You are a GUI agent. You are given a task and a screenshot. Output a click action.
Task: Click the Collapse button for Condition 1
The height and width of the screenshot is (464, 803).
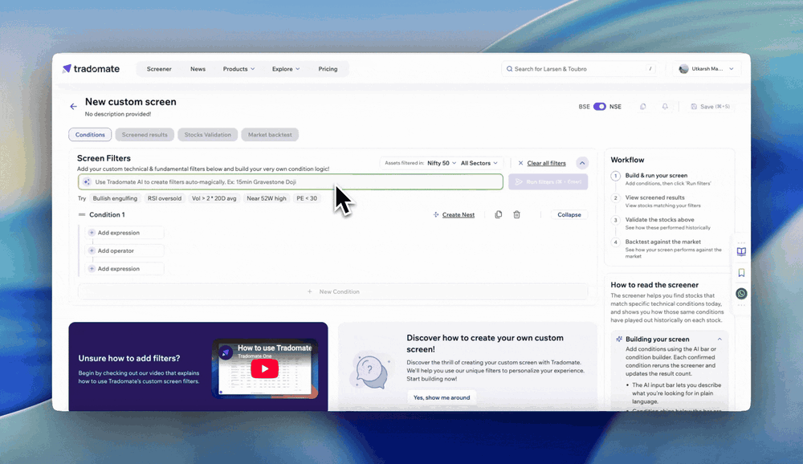(569, 214)
